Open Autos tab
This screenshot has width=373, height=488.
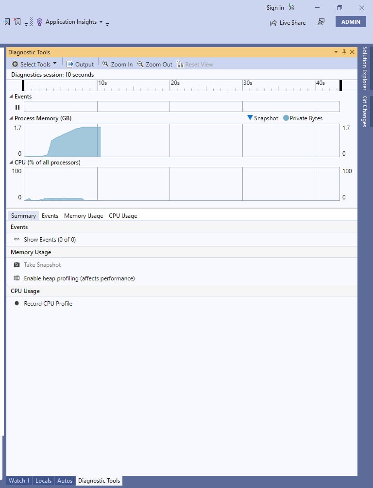(65, 481)
